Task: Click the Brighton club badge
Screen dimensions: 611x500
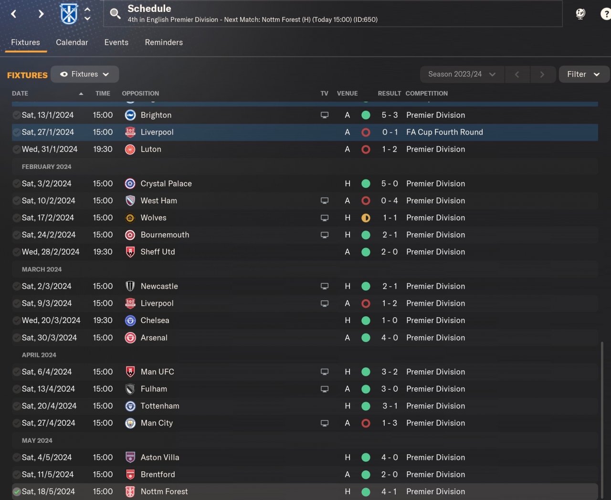Action: (x=130, y=115)
